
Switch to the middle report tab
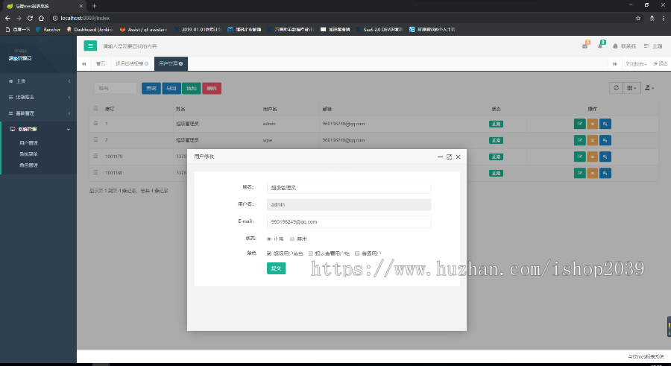coord(132,64)
